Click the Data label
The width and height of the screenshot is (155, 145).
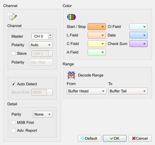[x=111, y=35]
